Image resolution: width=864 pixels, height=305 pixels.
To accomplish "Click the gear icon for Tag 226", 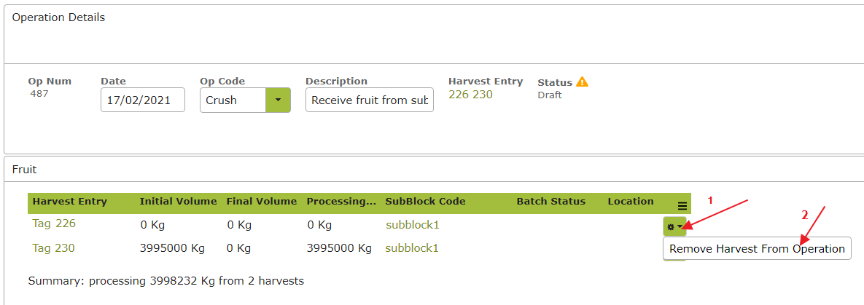I will (x=674, y=226).
